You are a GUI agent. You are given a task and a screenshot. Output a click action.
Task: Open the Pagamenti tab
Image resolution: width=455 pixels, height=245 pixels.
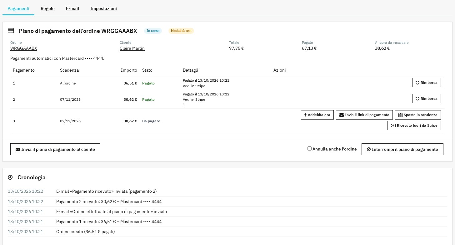tap(18, 8)
